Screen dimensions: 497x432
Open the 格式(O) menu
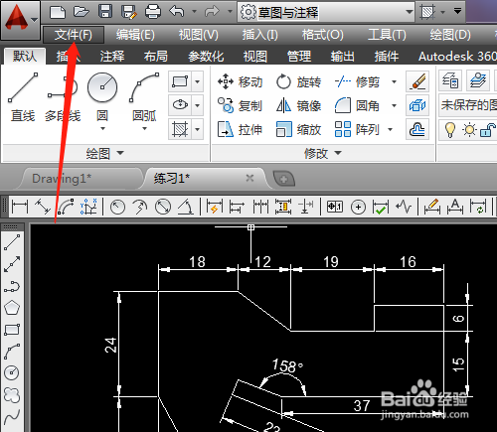click(x=323, y=35)
